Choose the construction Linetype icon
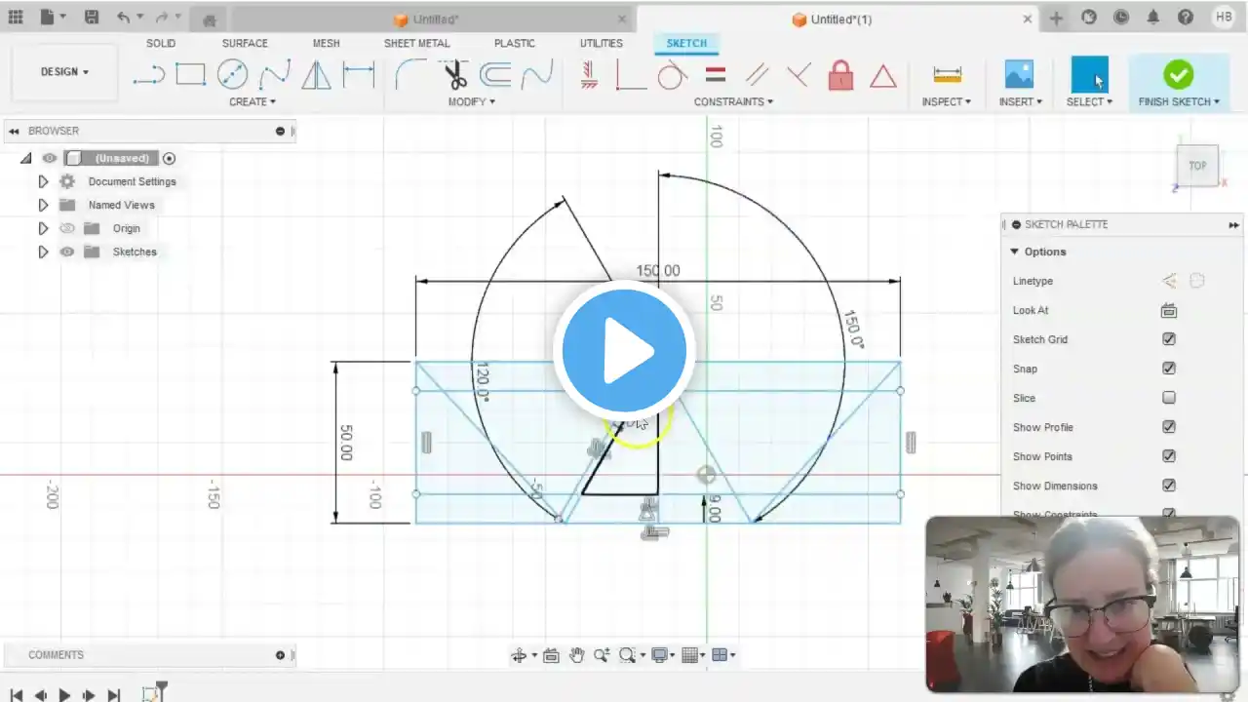This screenshot has width=1248, height=702. [x=1169, y=281]
